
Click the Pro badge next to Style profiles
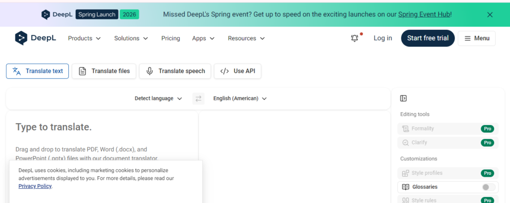487,173
